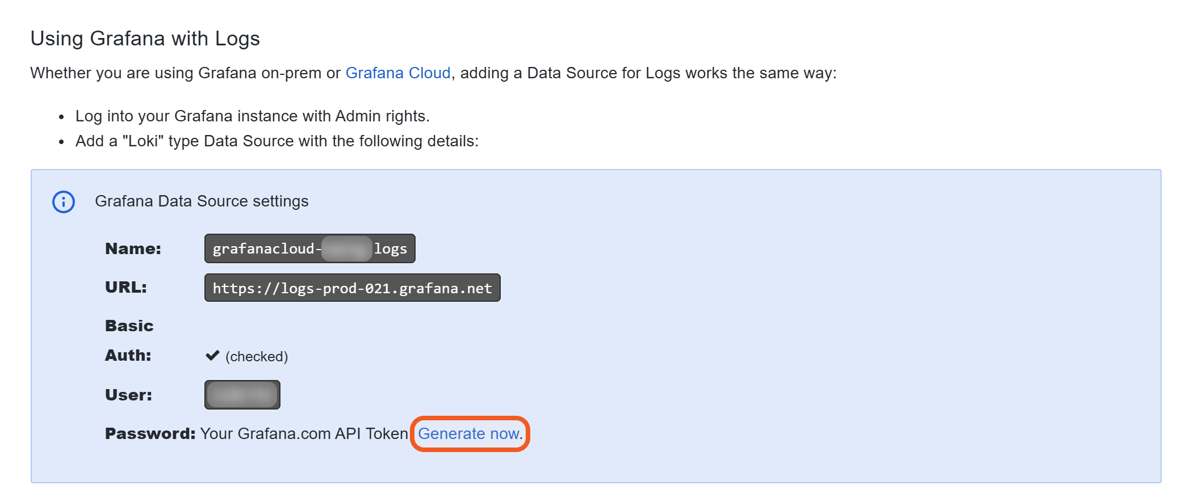
Task: Click the Basic Auth checkmark icon
Action: coord(212,356)
